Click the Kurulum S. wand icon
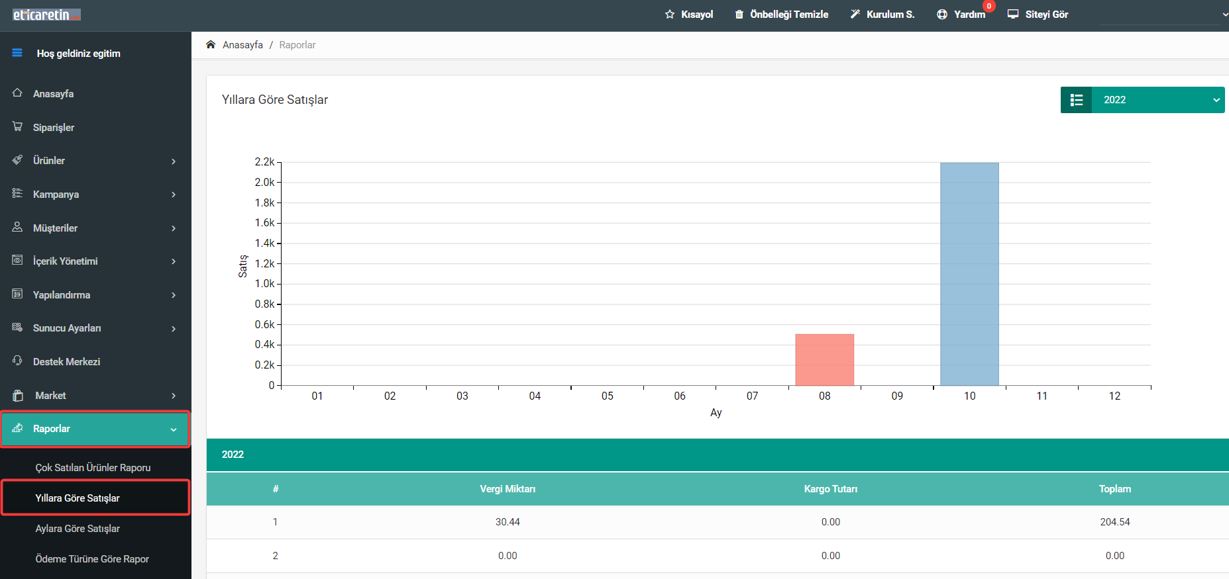Viewport: 1229px width, 579px height. (855, 15)
